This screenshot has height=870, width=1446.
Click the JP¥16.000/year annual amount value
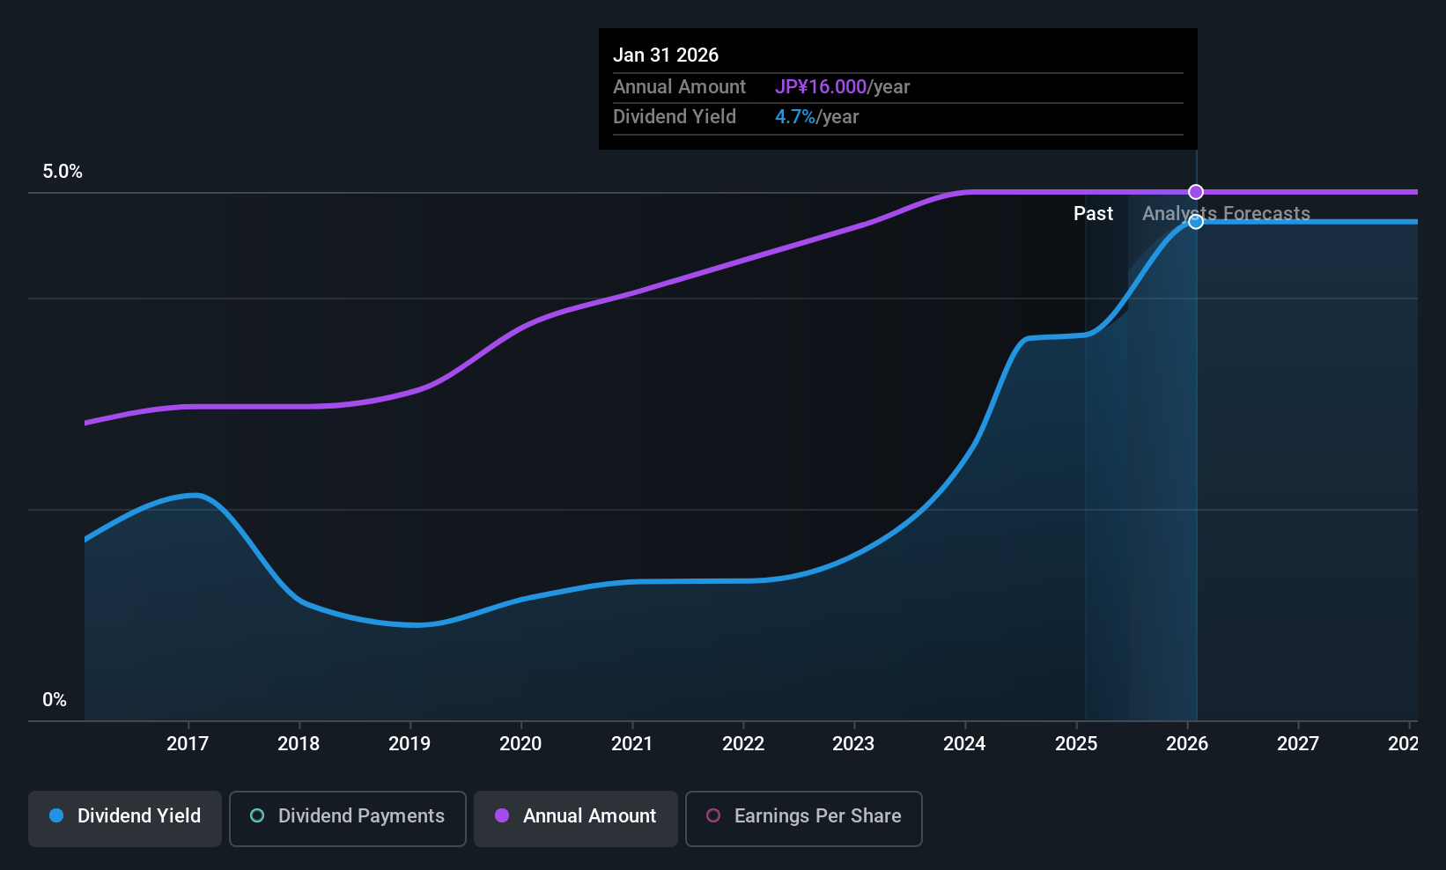tap(842, 87)
